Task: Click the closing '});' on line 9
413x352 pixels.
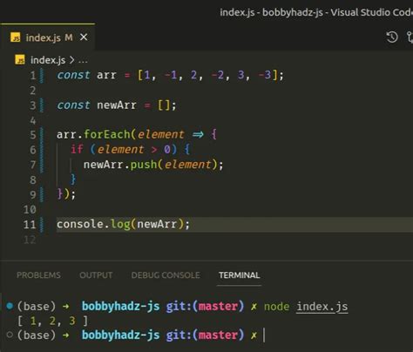Action: point(66,194)
